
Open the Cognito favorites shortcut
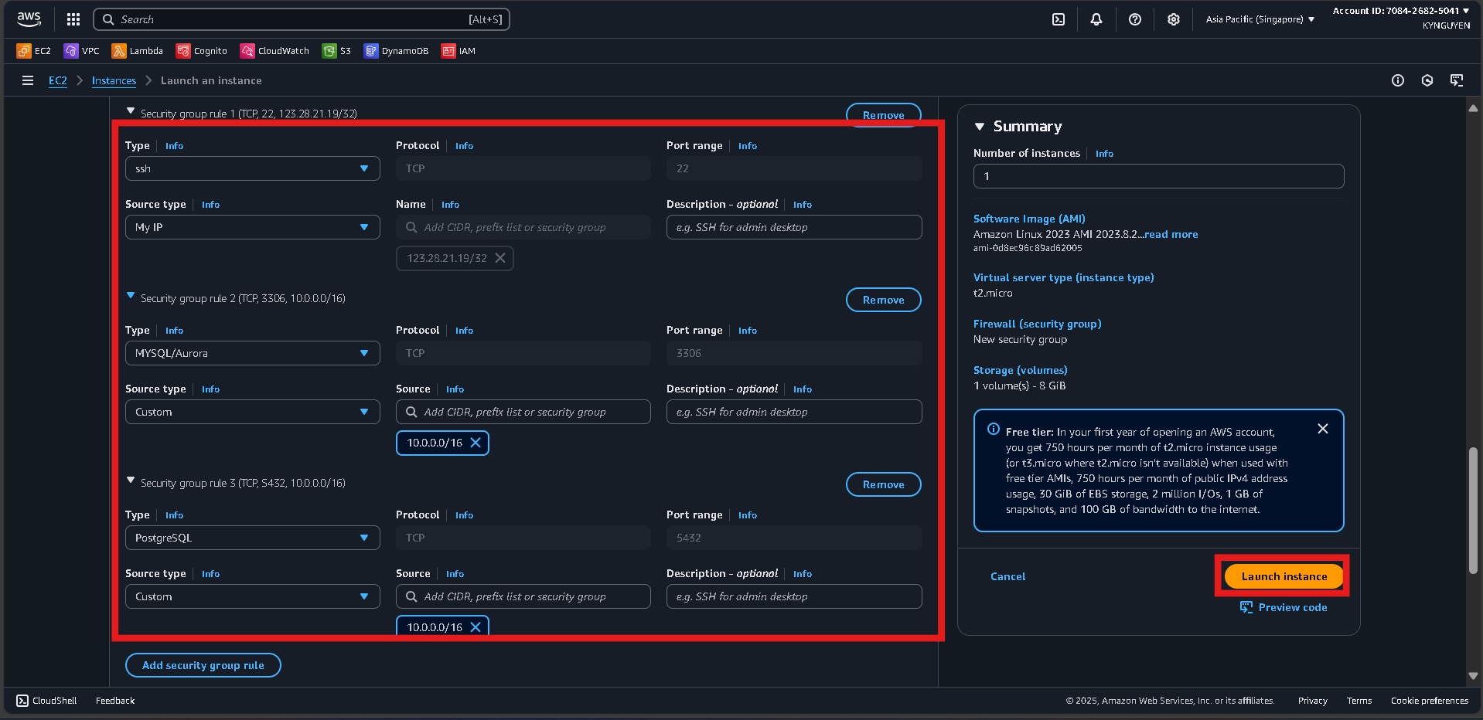click(202, 50)
